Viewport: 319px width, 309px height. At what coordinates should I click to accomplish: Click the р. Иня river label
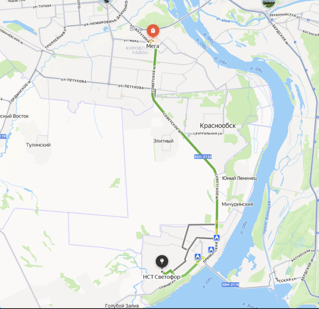223,20
